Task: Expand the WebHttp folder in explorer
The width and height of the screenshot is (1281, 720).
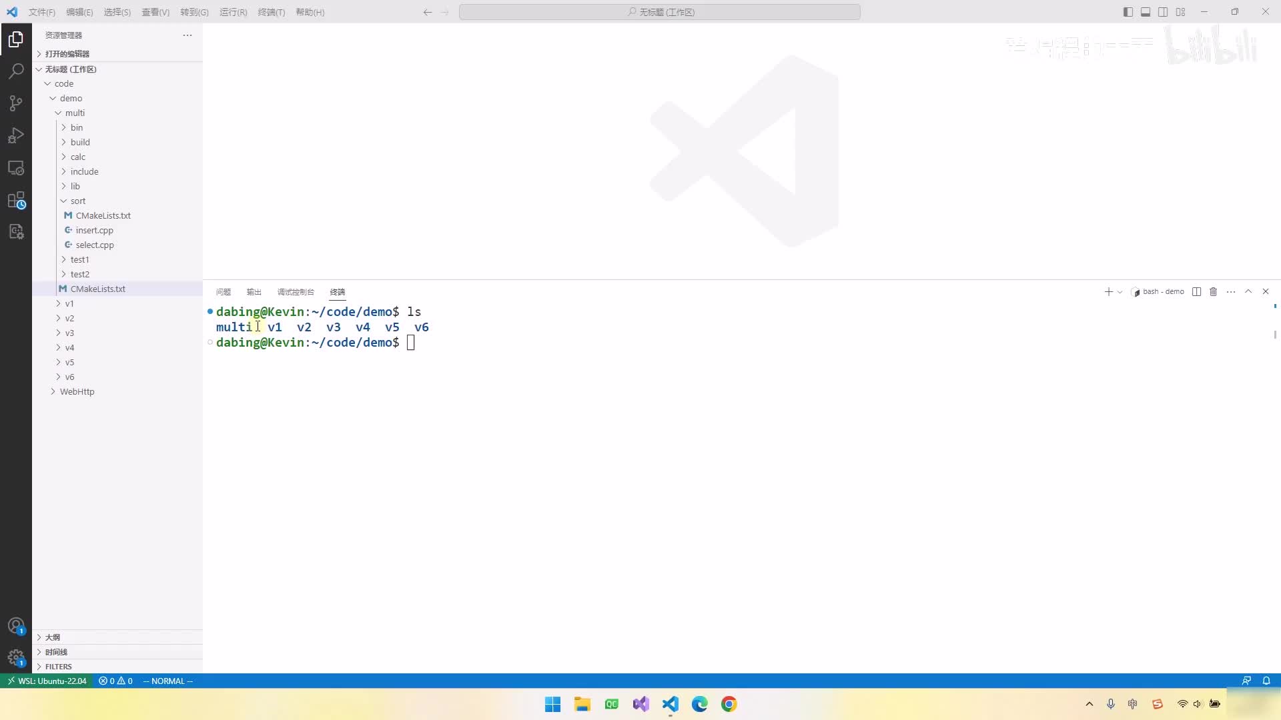Action: click(x=77, y=391)
